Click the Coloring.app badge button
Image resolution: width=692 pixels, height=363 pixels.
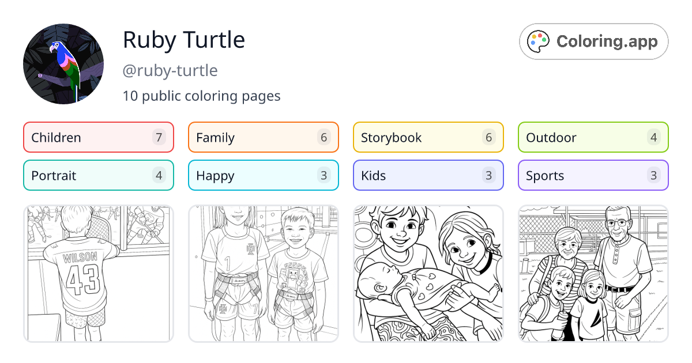(593, 41)
